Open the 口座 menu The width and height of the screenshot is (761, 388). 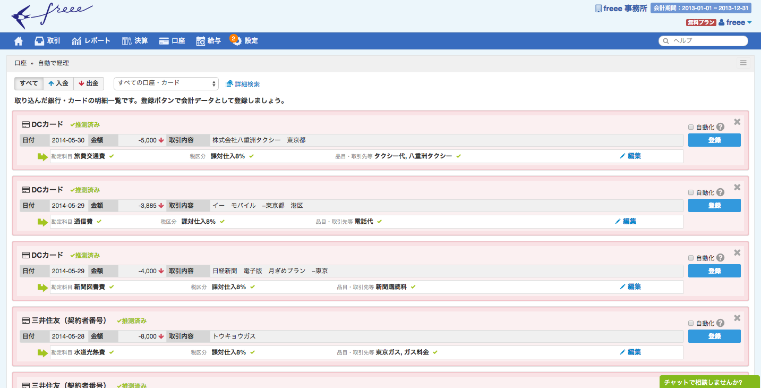pyautogui.click(x=172, y=41)
